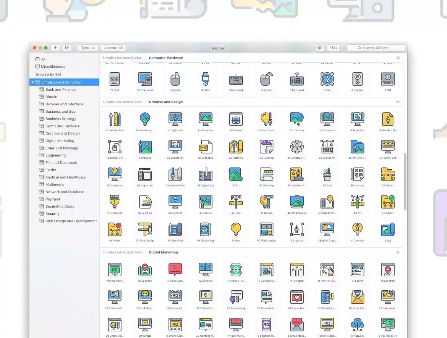Image resolution: width=447 pixels, height=338 pixels.
Task: Select the 21 Branding envelope icon
Action: (206, 147)
